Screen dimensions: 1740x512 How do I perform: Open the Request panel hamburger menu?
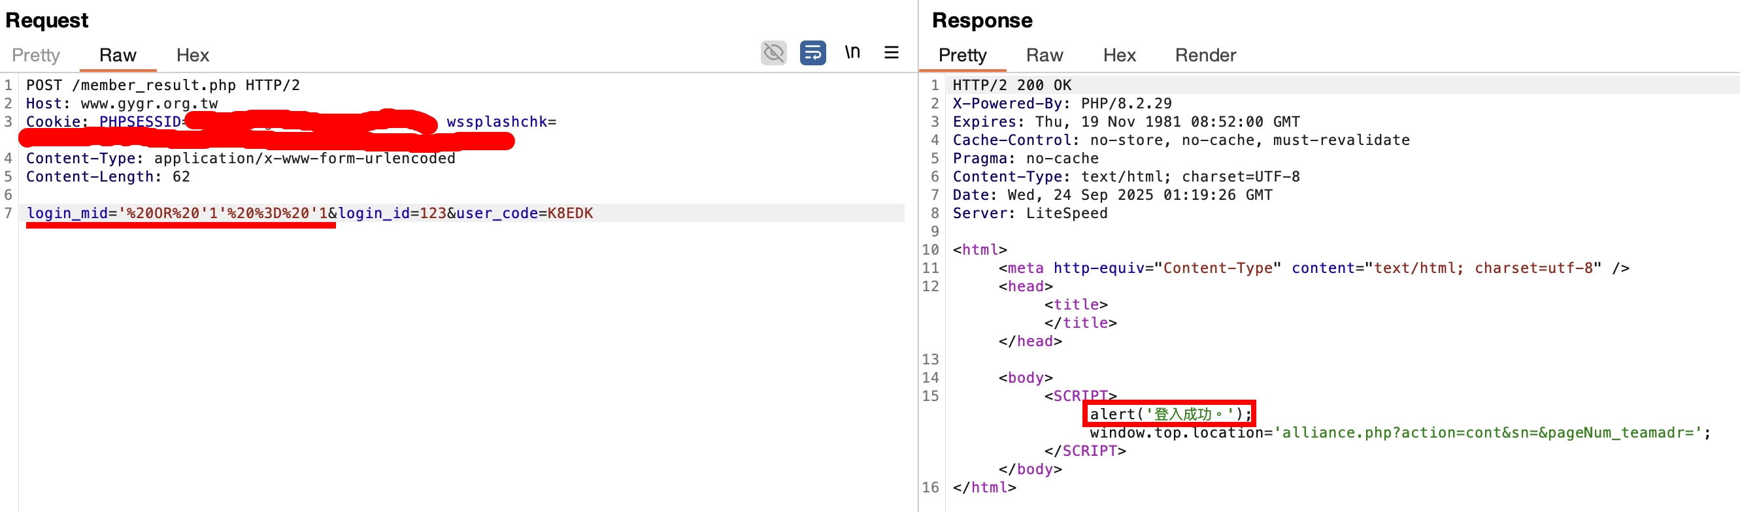[892, 53]
